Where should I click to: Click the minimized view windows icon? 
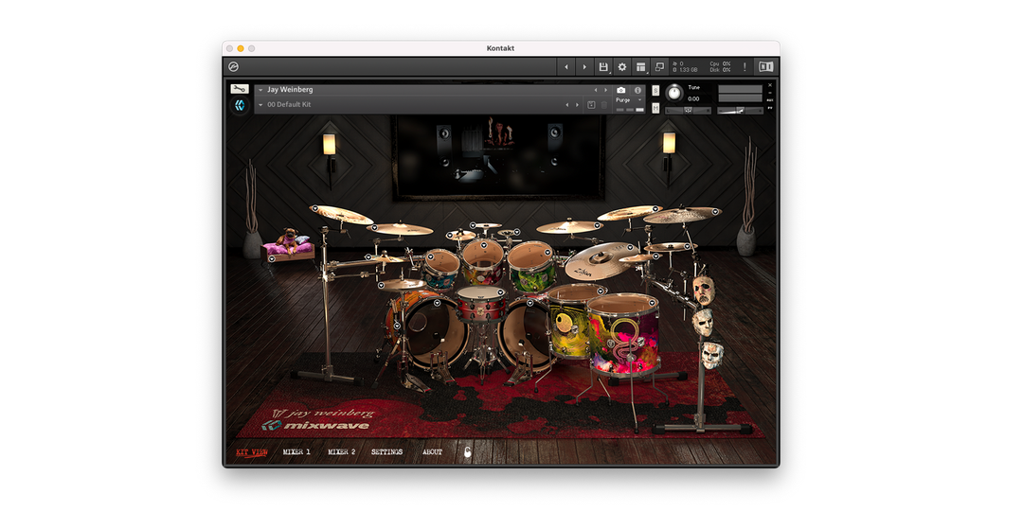point(659,67)
